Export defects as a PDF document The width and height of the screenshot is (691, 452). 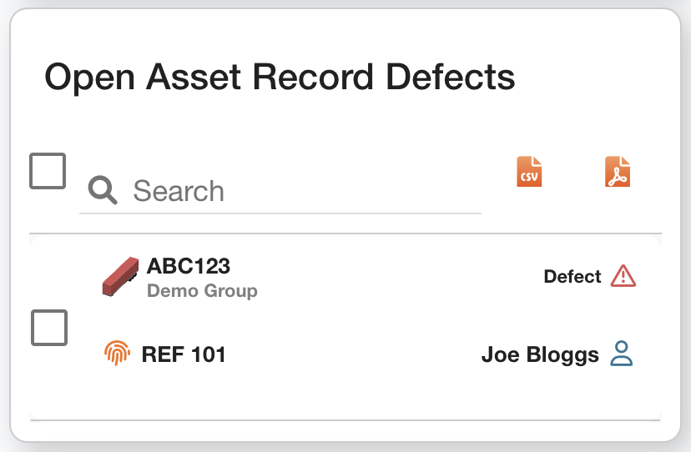618,172
